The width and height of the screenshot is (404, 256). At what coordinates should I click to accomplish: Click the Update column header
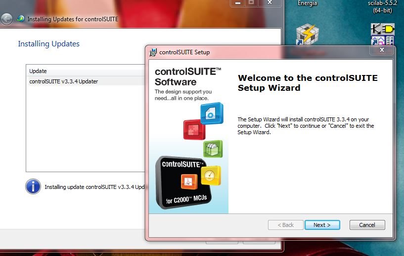[86, 71]
